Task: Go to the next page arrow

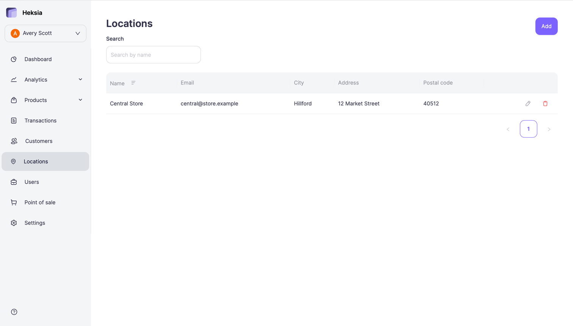Action: click(x=549, y=129)
